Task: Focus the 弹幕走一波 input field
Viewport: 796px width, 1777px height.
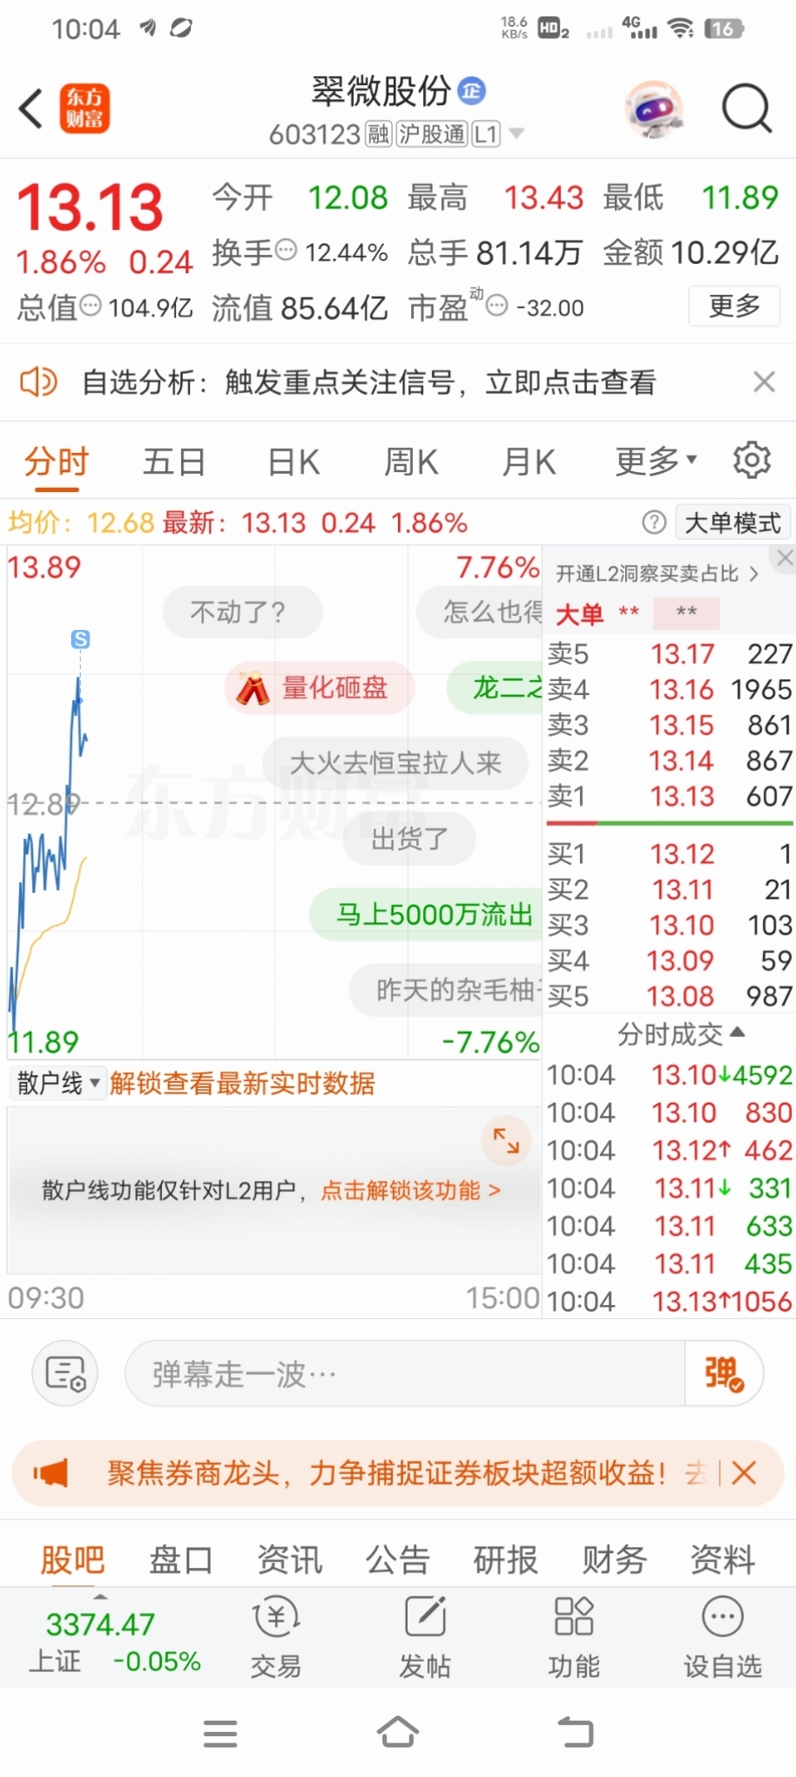Action: click(406, 1374)
